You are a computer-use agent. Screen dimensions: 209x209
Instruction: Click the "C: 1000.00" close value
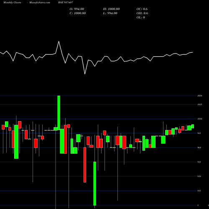pos(78,13)
